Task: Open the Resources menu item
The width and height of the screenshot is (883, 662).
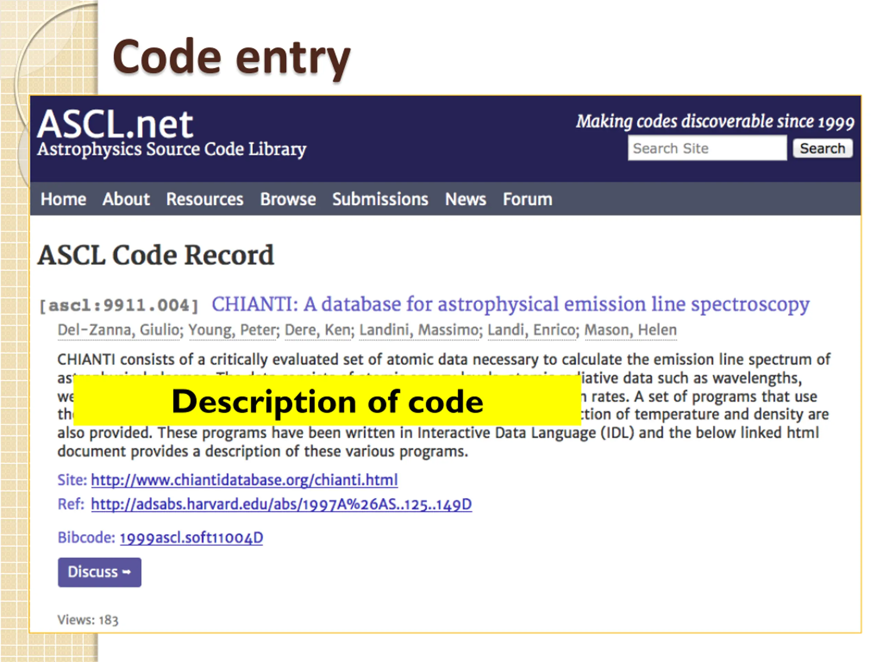Action: tap(205, 199)
